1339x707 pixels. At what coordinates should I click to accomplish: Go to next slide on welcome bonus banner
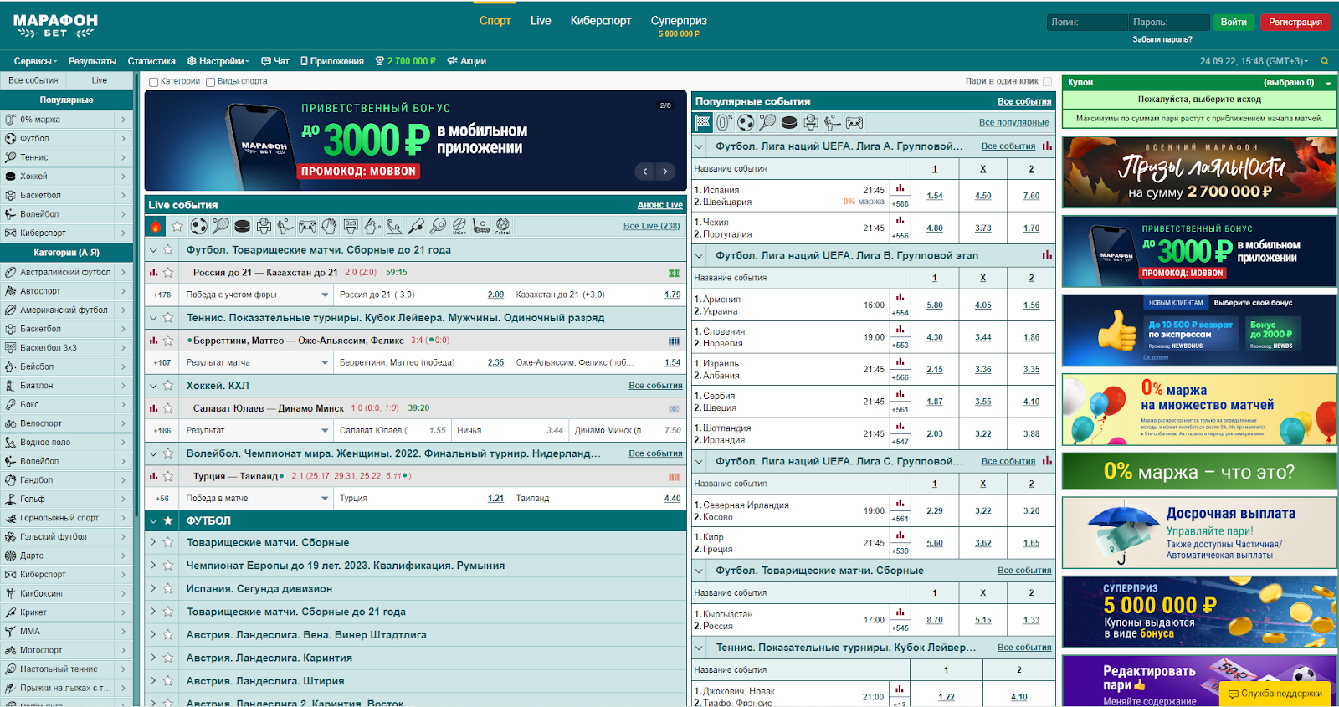pyautogui.click(x=665, y=172)
